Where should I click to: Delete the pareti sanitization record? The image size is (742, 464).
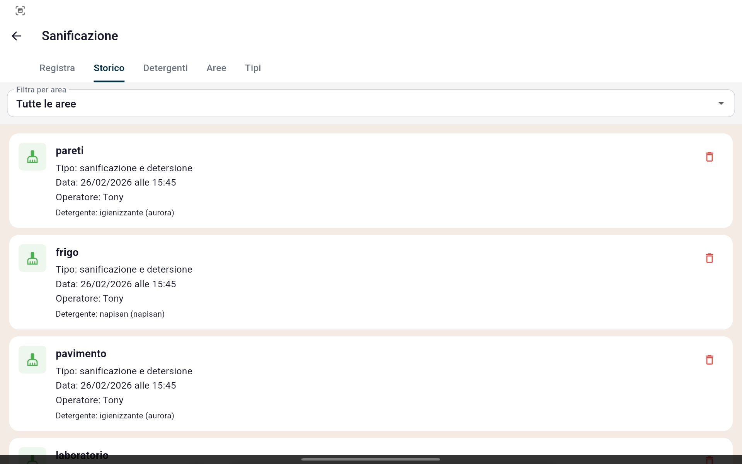[709, 157]
